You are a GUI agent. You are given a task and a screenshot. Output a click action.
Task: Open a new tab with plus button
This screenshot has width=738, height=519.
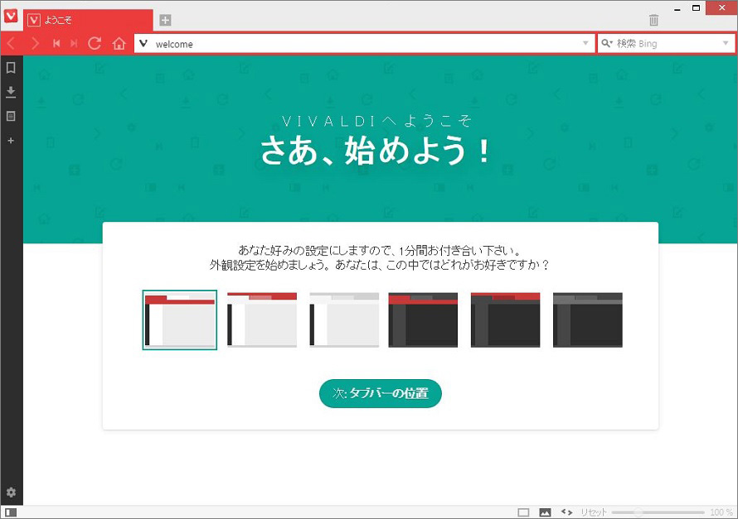[165, 20]
